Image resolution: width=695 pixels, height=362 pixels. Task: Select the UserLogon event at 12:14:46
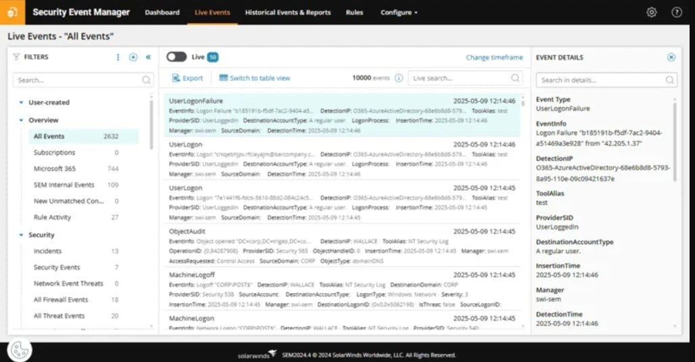[x=341, y=159]
